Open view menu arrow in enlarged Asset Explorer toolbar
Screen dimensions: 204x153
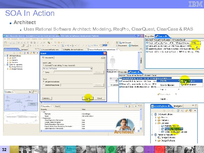coord(195,110)
